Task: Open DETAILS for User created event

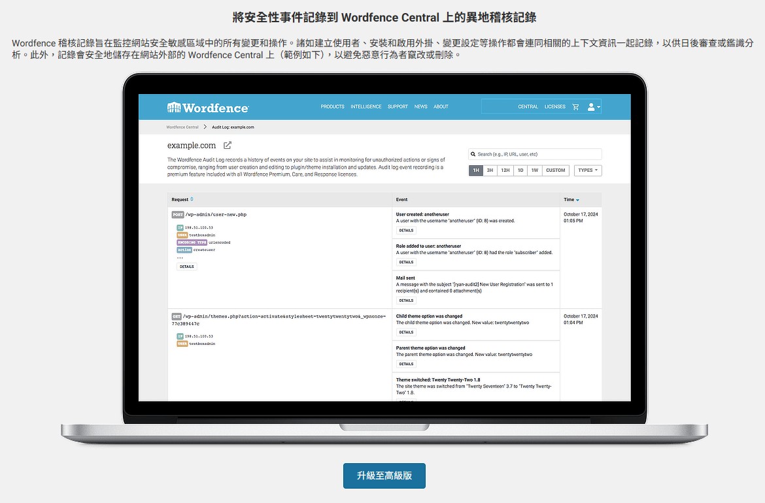Action: 406,231
